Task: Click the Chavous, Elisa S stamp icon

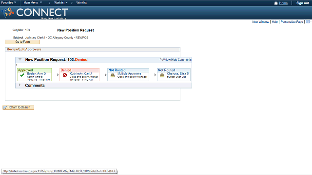Action: pos(162,75)
